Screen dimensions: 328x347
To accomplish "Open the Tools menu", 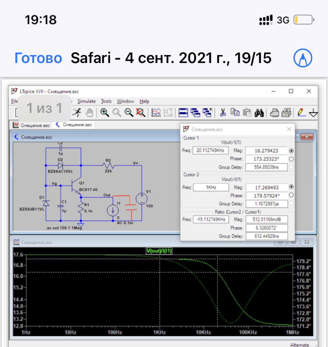I will pos(106,101).
